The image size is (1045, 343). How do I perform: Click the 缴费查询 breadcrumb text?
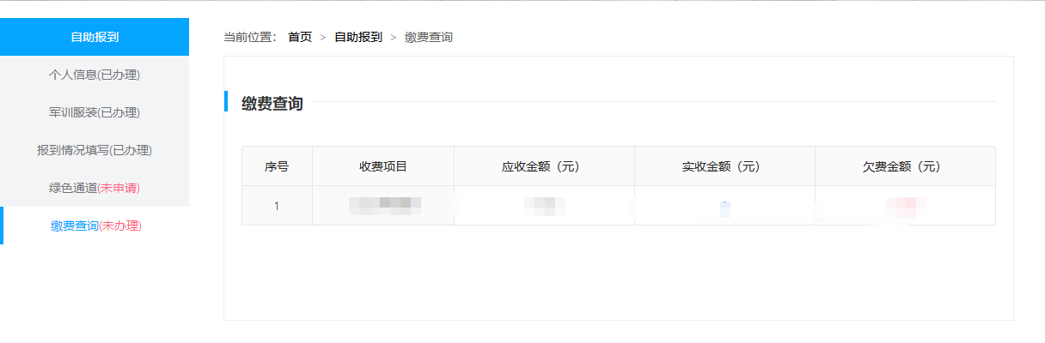[x=429, y=37]
